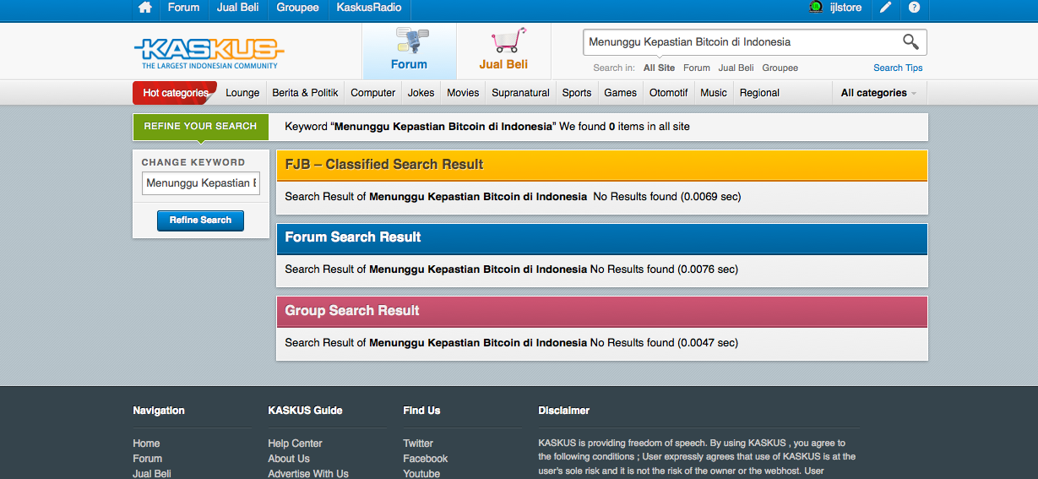Screen dimensions: 1038x479
Task: Click the Disclaimer heading in footer
Action: [x=564, y=411]
